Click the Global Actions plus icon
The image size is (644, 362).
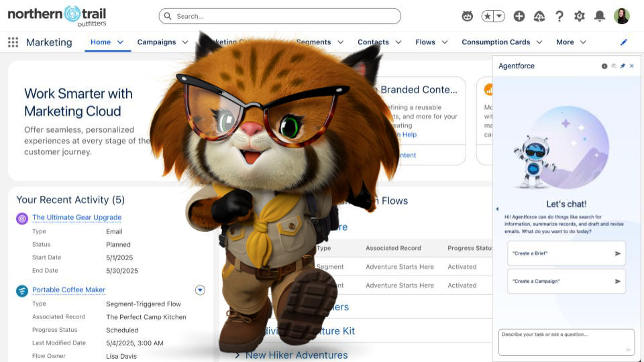point(519,16)
